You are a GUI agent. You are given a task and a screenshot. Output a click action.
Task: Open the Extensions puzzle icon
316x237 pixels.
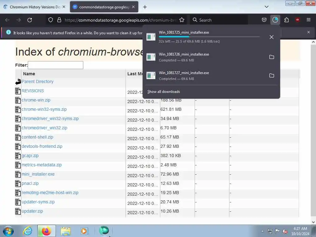click(x=286, y=20)
